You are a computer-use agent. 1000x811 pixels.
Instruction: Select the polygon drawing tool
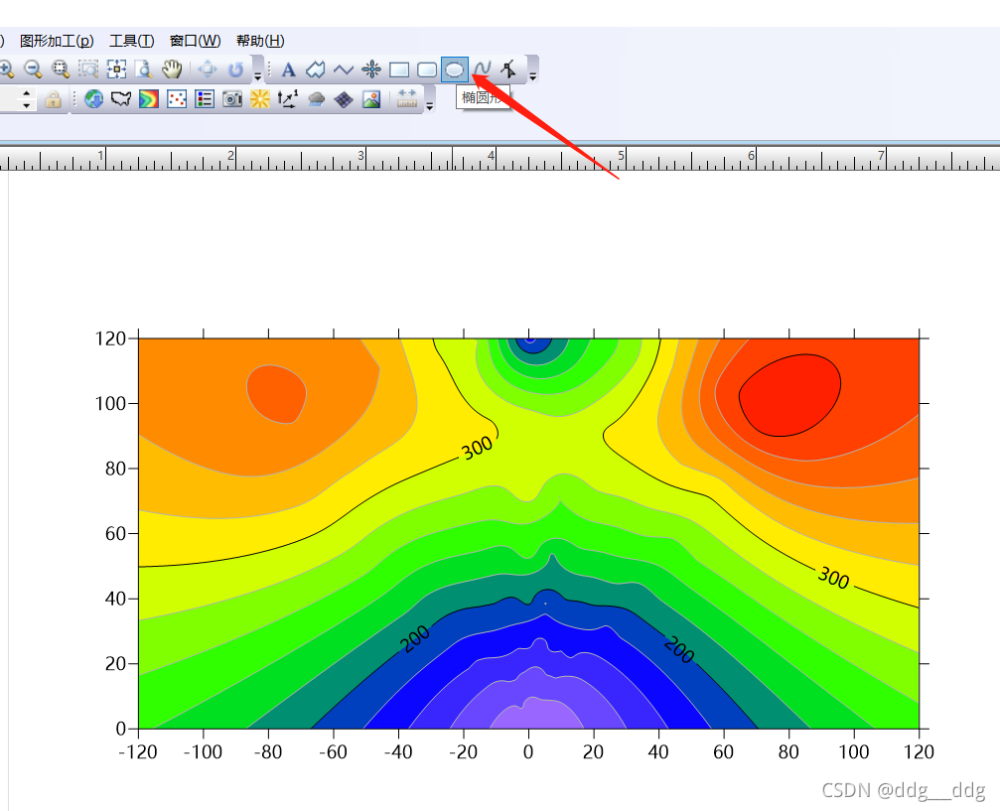316,69
